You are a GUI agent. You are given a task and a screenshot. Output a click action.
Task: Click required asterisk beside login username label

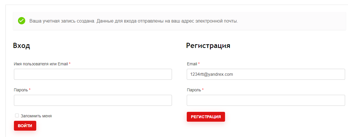pos(70,63)
